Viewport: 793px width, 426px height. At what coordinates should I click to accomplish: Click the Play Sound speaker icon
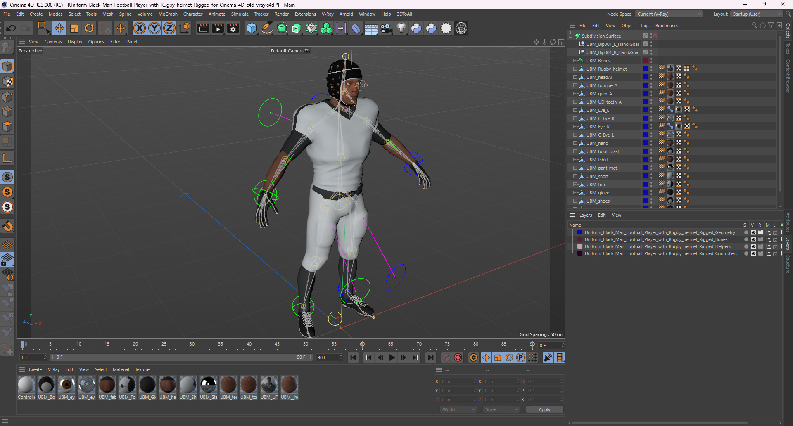tap(548, 357)
